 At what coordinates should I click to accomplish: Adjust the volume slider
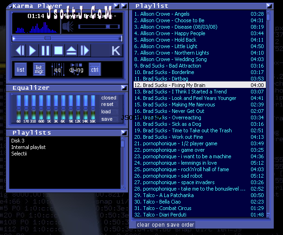(99, 27)
